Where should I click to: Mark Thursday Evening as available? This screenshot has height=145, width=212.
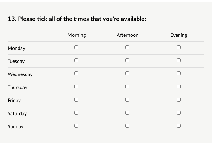179,86
